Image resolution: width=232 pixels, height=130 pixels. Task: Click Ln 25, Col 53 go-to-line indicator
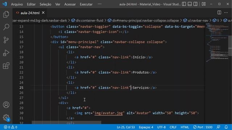126,127
